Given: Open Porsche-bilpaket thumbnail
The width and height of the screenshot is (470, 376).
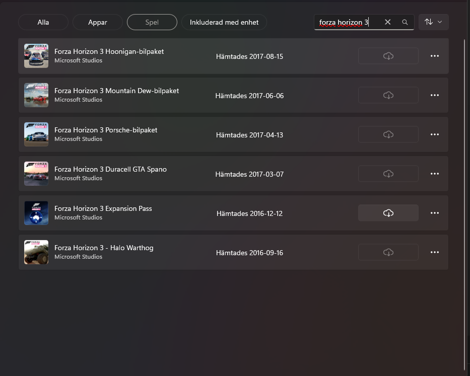Looking at the screenshot, I should point(36,134).
